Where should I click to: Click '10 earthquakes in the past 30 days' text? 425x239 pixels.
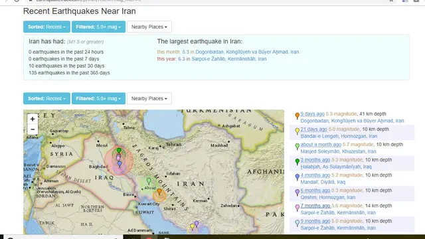(x=66, y=66)
